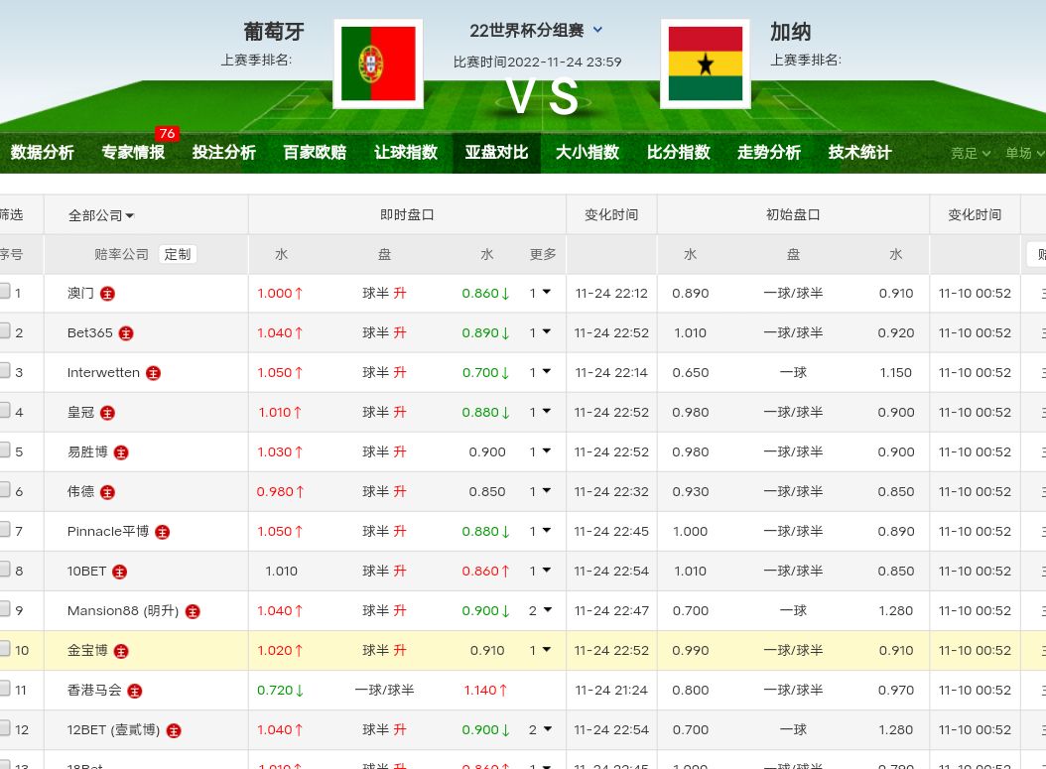
Task: Open the 专家情报 tab
Action: click(133, 153)
